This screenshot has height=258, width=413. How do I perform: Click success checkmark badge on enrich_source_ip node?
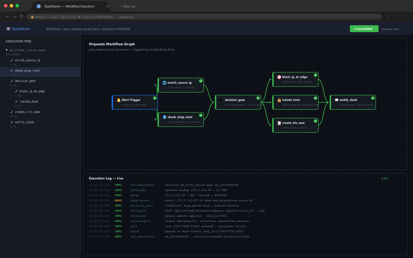pyautogui.click(x=201, y=81)
